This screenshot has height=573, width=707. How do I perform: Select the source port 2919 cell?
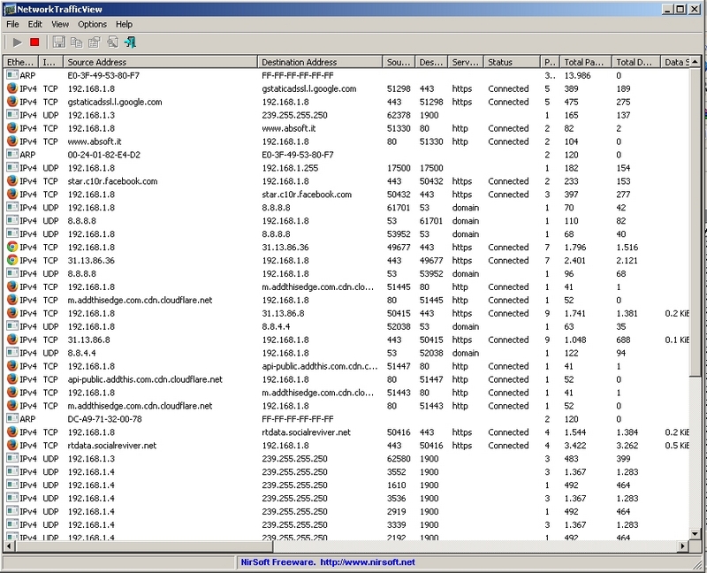(x=396, y=512)
